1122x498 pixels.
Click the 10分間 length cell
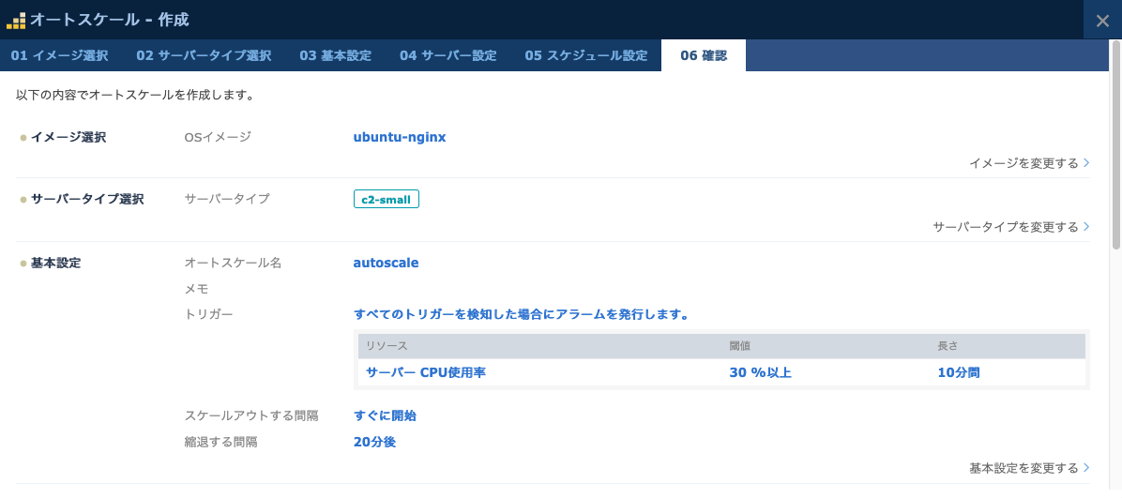point(958,372)
